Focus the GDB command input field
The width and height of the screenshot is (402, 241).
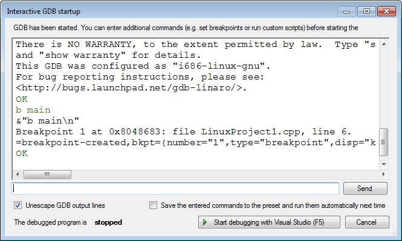coord(175,189)
